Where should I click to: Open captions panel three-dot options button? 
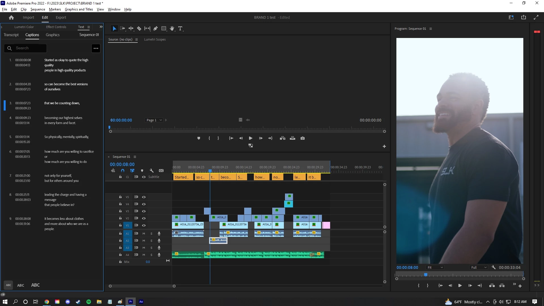coord(96,48)
